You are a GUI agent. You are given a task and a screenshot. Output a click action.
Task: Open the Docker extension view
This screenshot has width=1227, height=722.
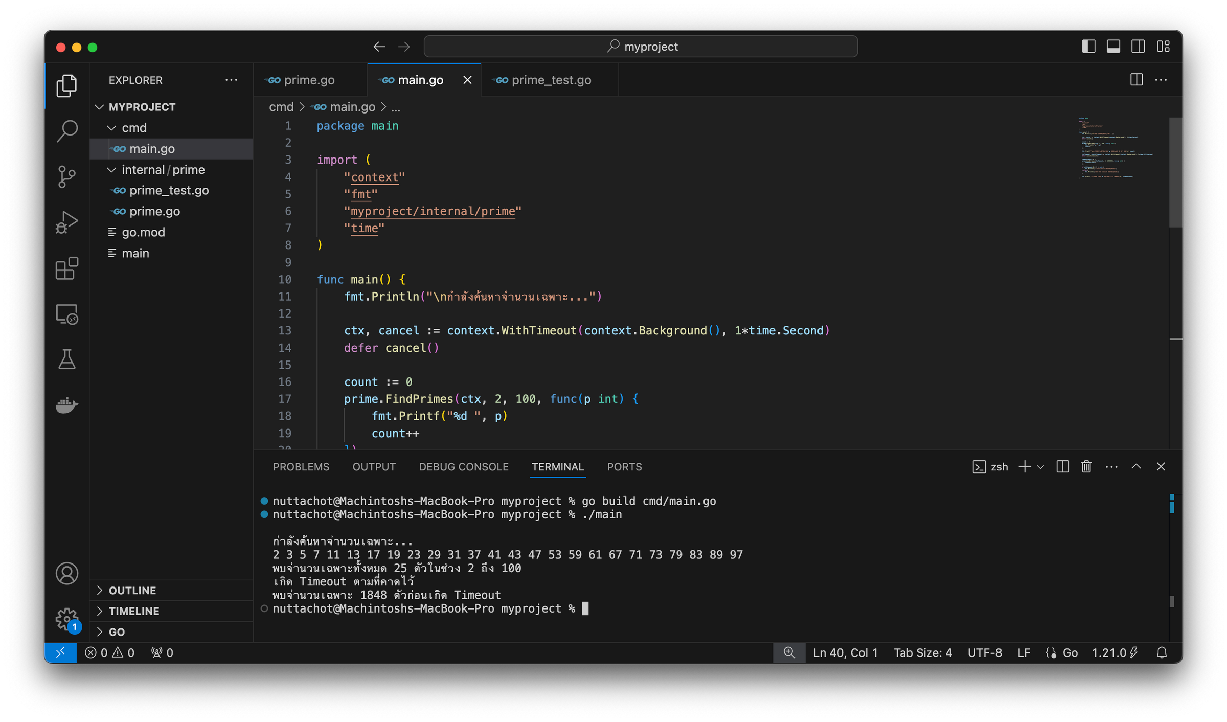pos(66,405)
